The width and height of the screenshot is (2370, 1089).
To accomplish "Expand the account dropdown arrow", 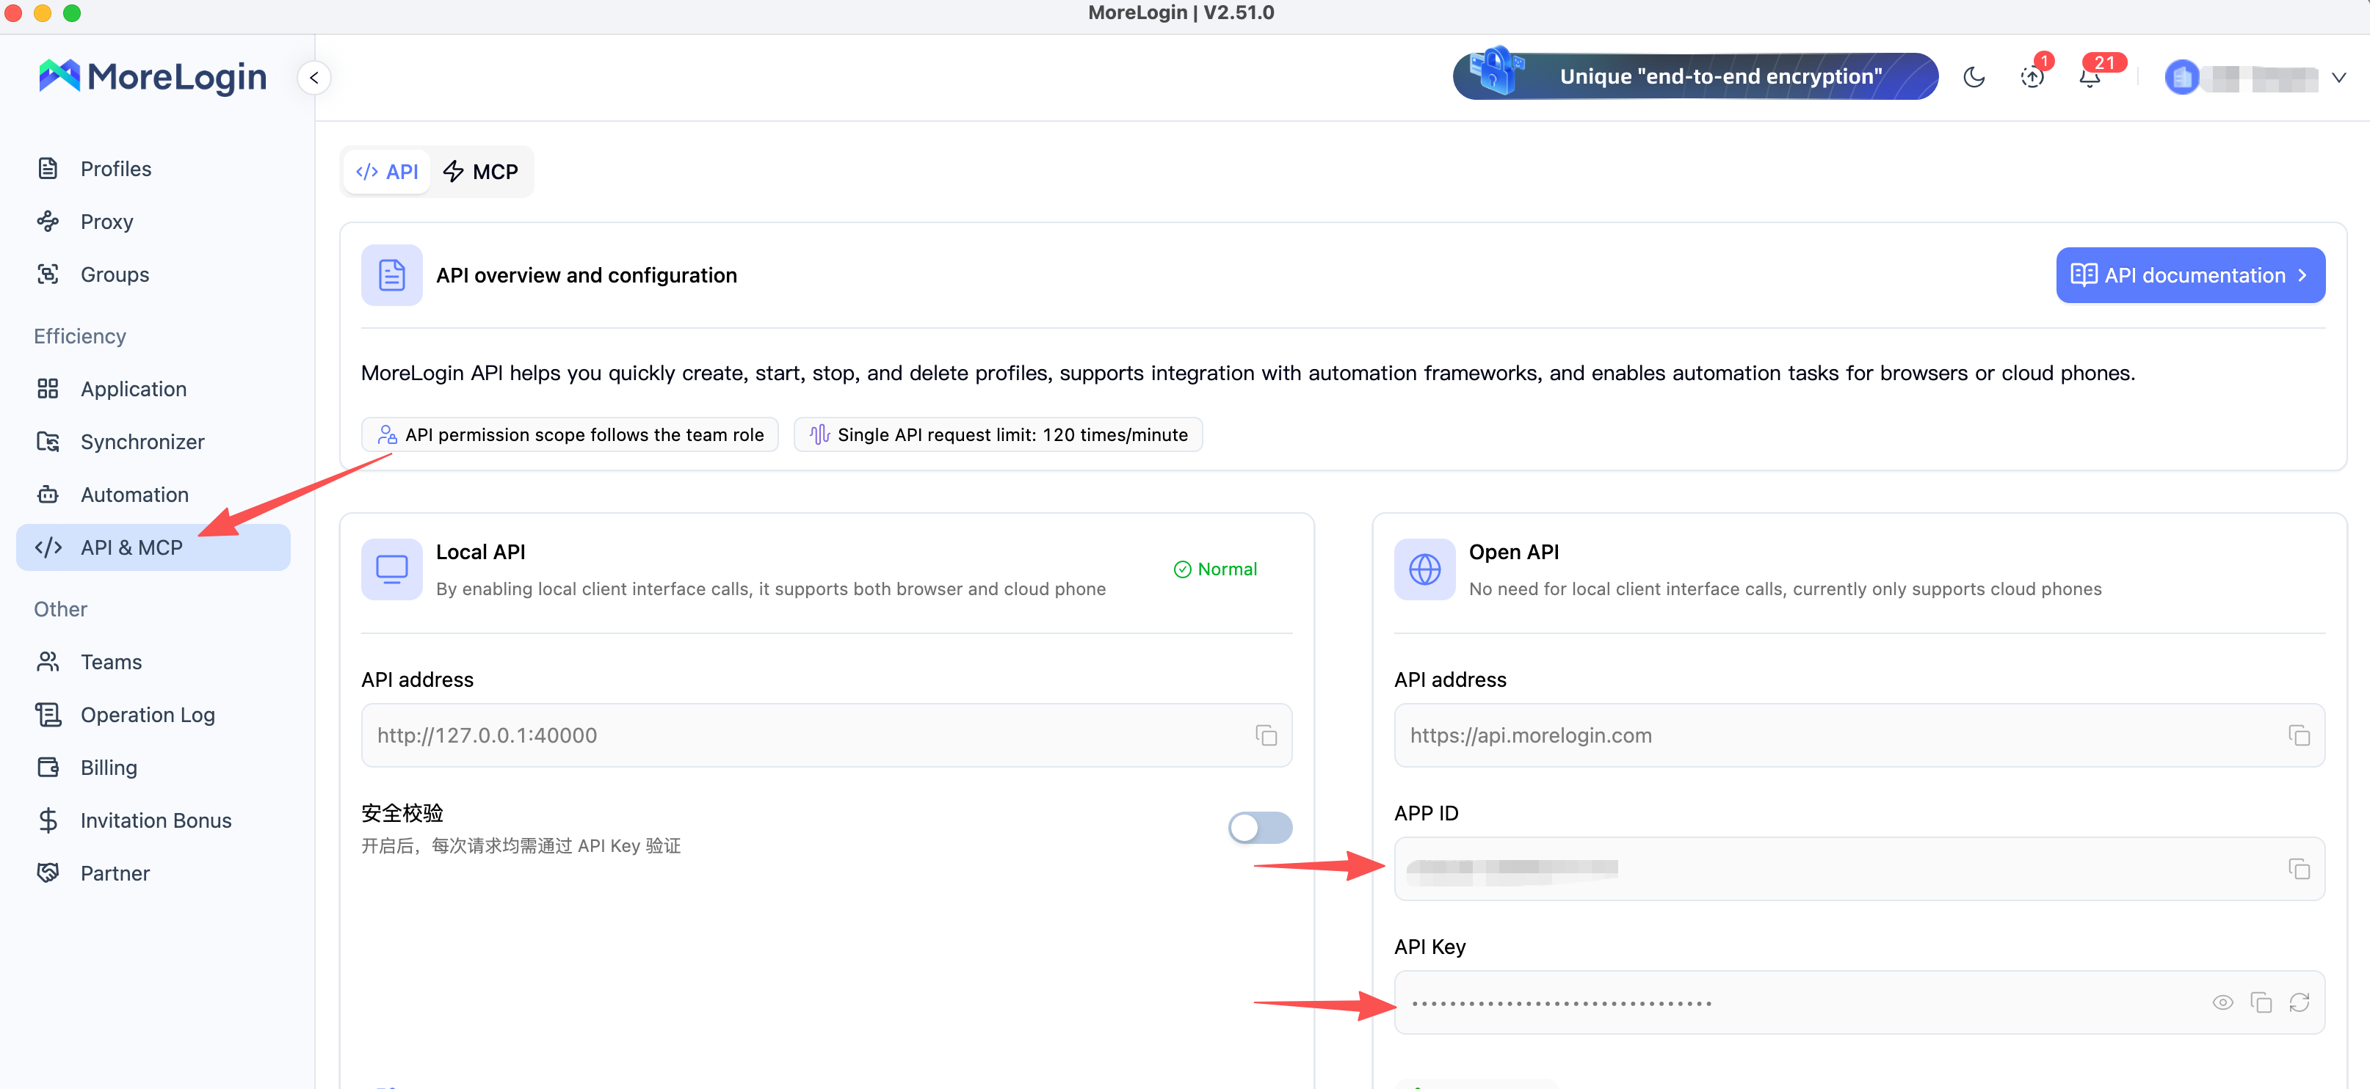I will (x=2338, y=79).
